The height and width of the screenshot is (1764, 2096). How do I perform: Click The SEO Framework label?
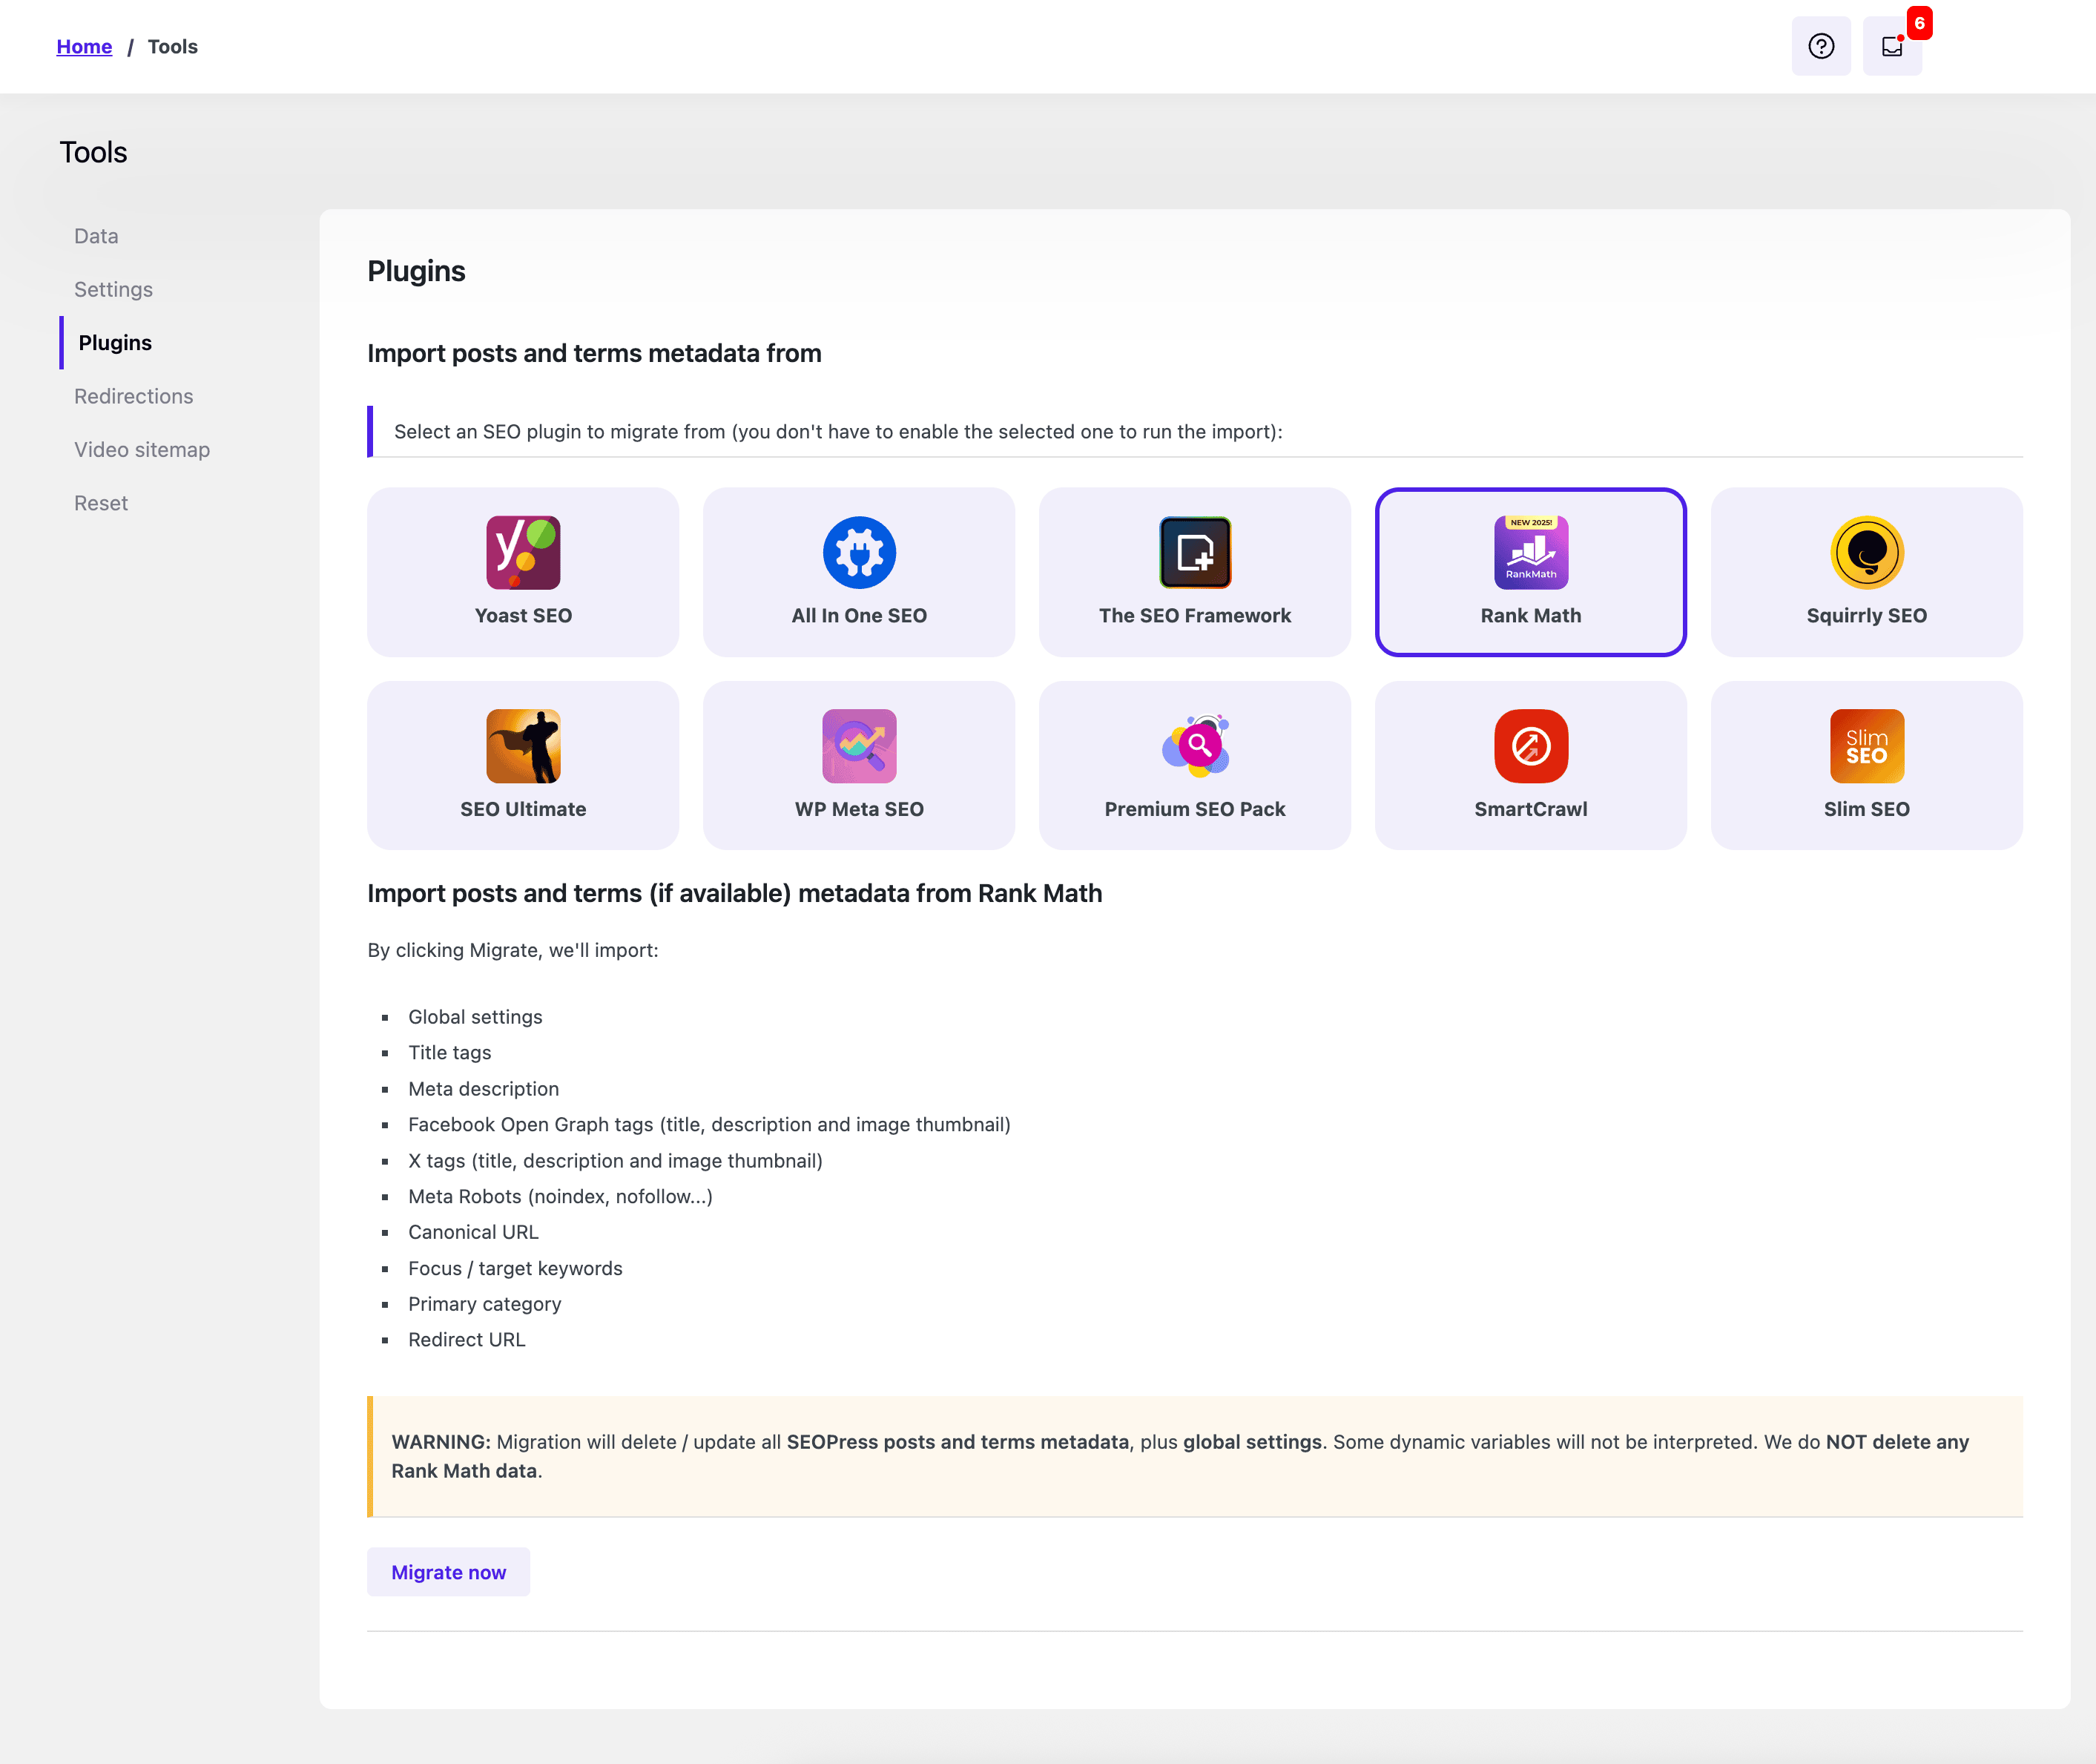[1195, 616]
